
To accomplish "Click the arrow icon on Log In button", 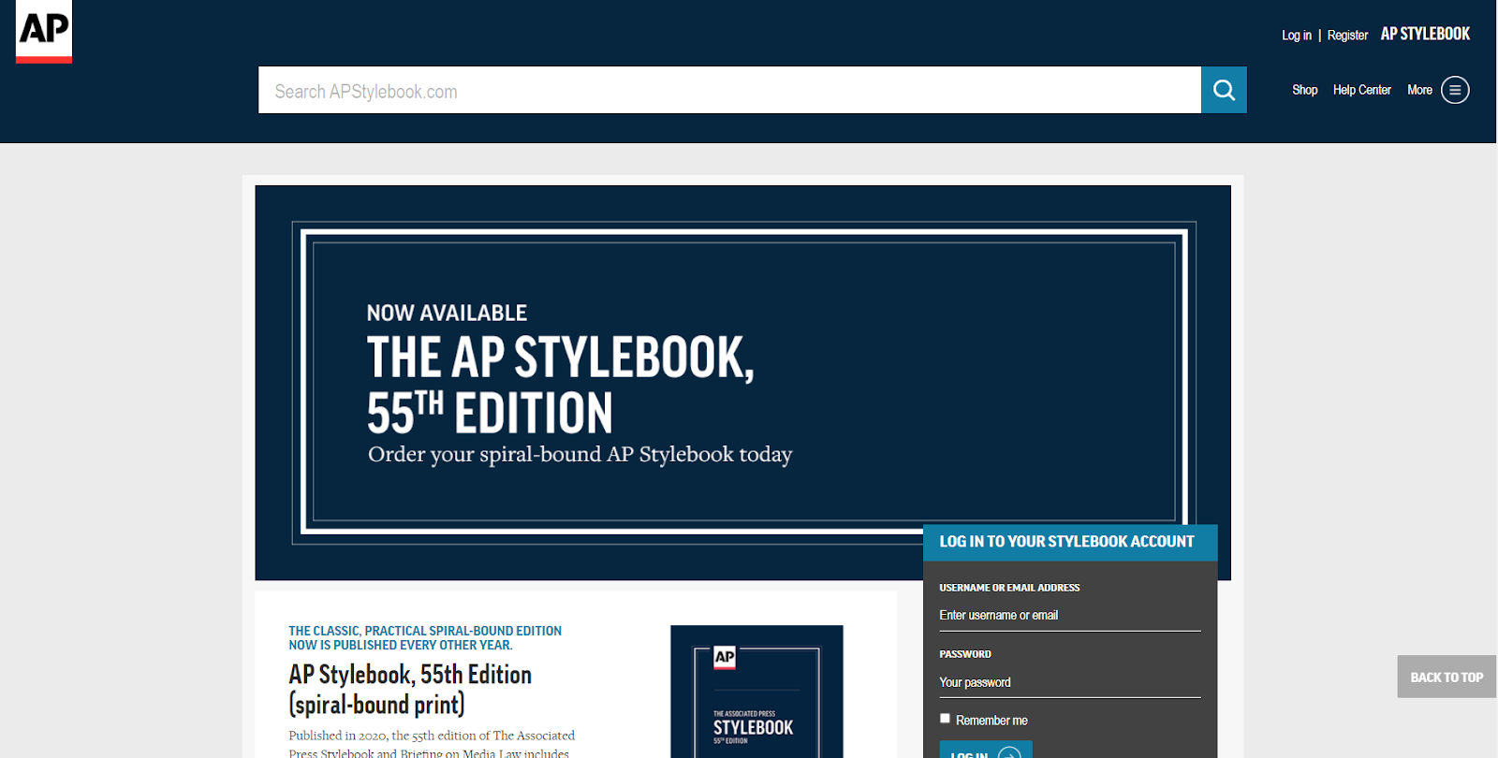I will point(1009,753).
